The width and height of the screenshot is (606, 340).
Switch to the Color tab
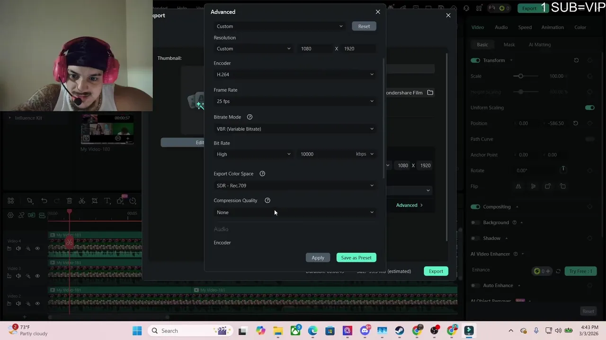point(580,27)
